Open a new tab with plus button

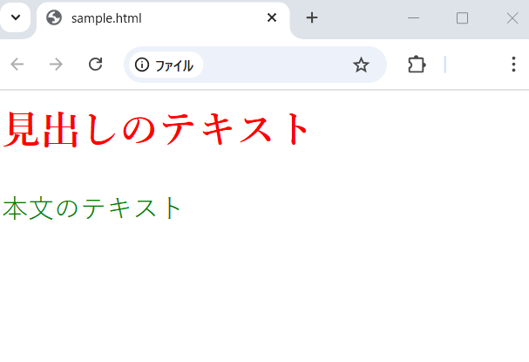pyautogui.click(x=312, y=17)
